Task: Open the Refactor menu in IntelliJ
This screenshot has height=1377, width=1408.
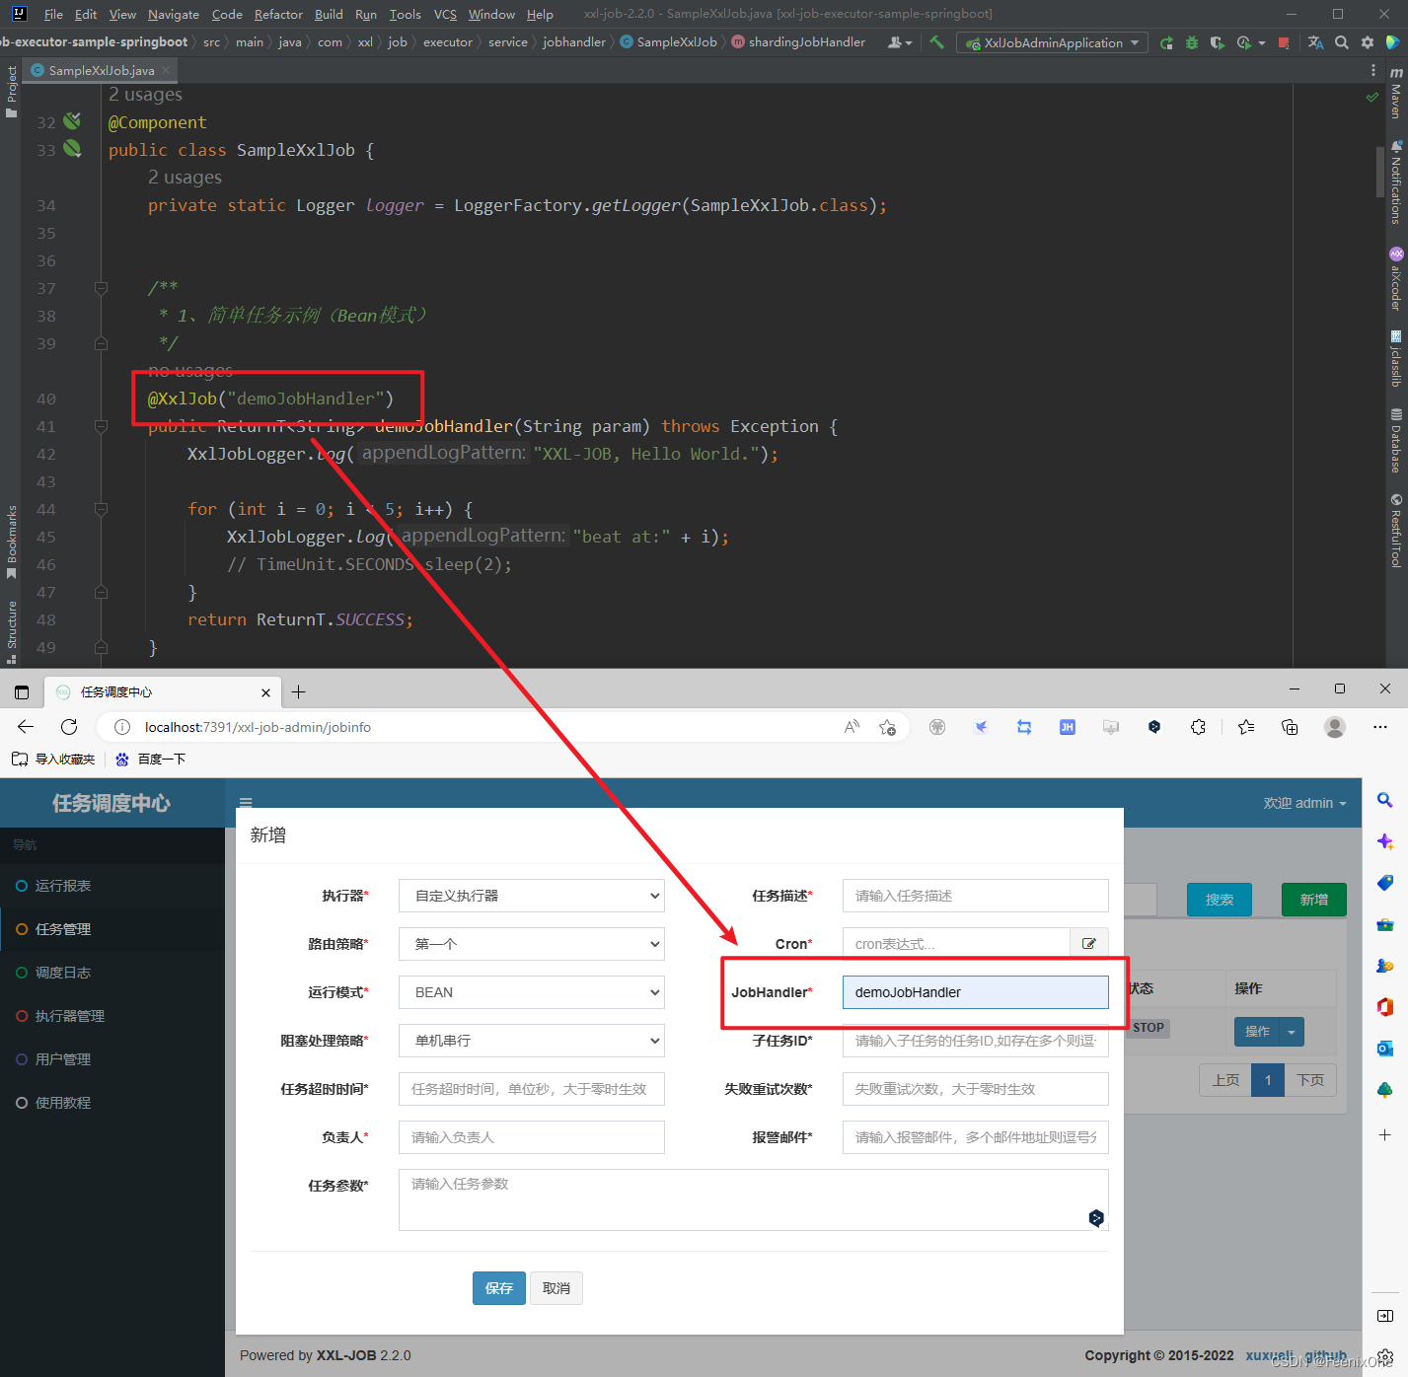Action: tap(278, 14)
